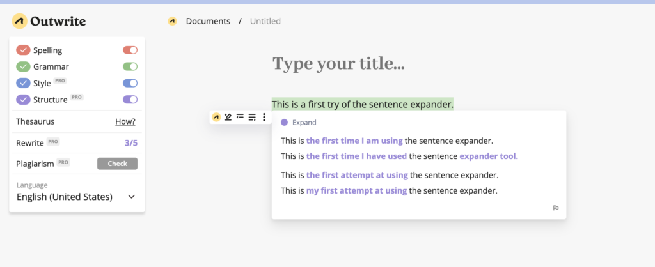The image size is (655, 267).
Task: Click the Outwrite logo in the header
Action: [49, 21]
